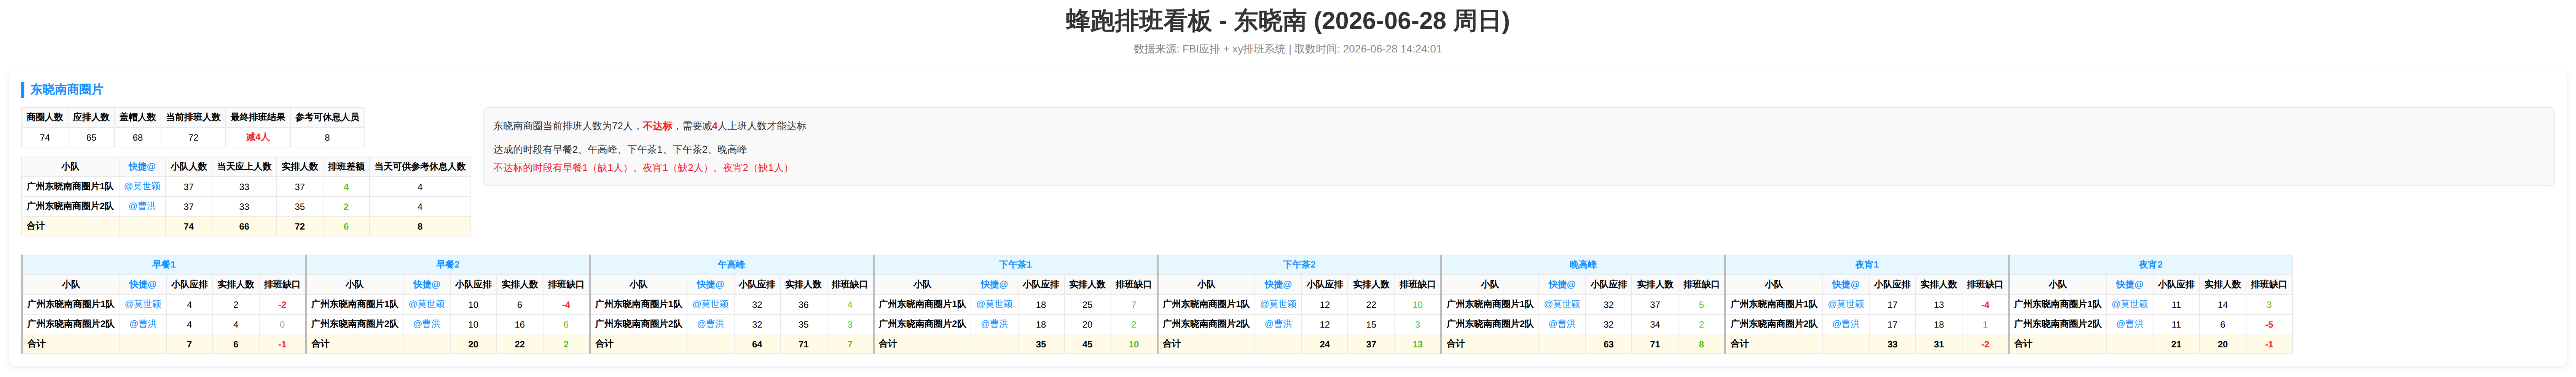Click the 合计 gap value 10 in 下午茶1
Screen dimensions: 2576x377
point(1134,344)
